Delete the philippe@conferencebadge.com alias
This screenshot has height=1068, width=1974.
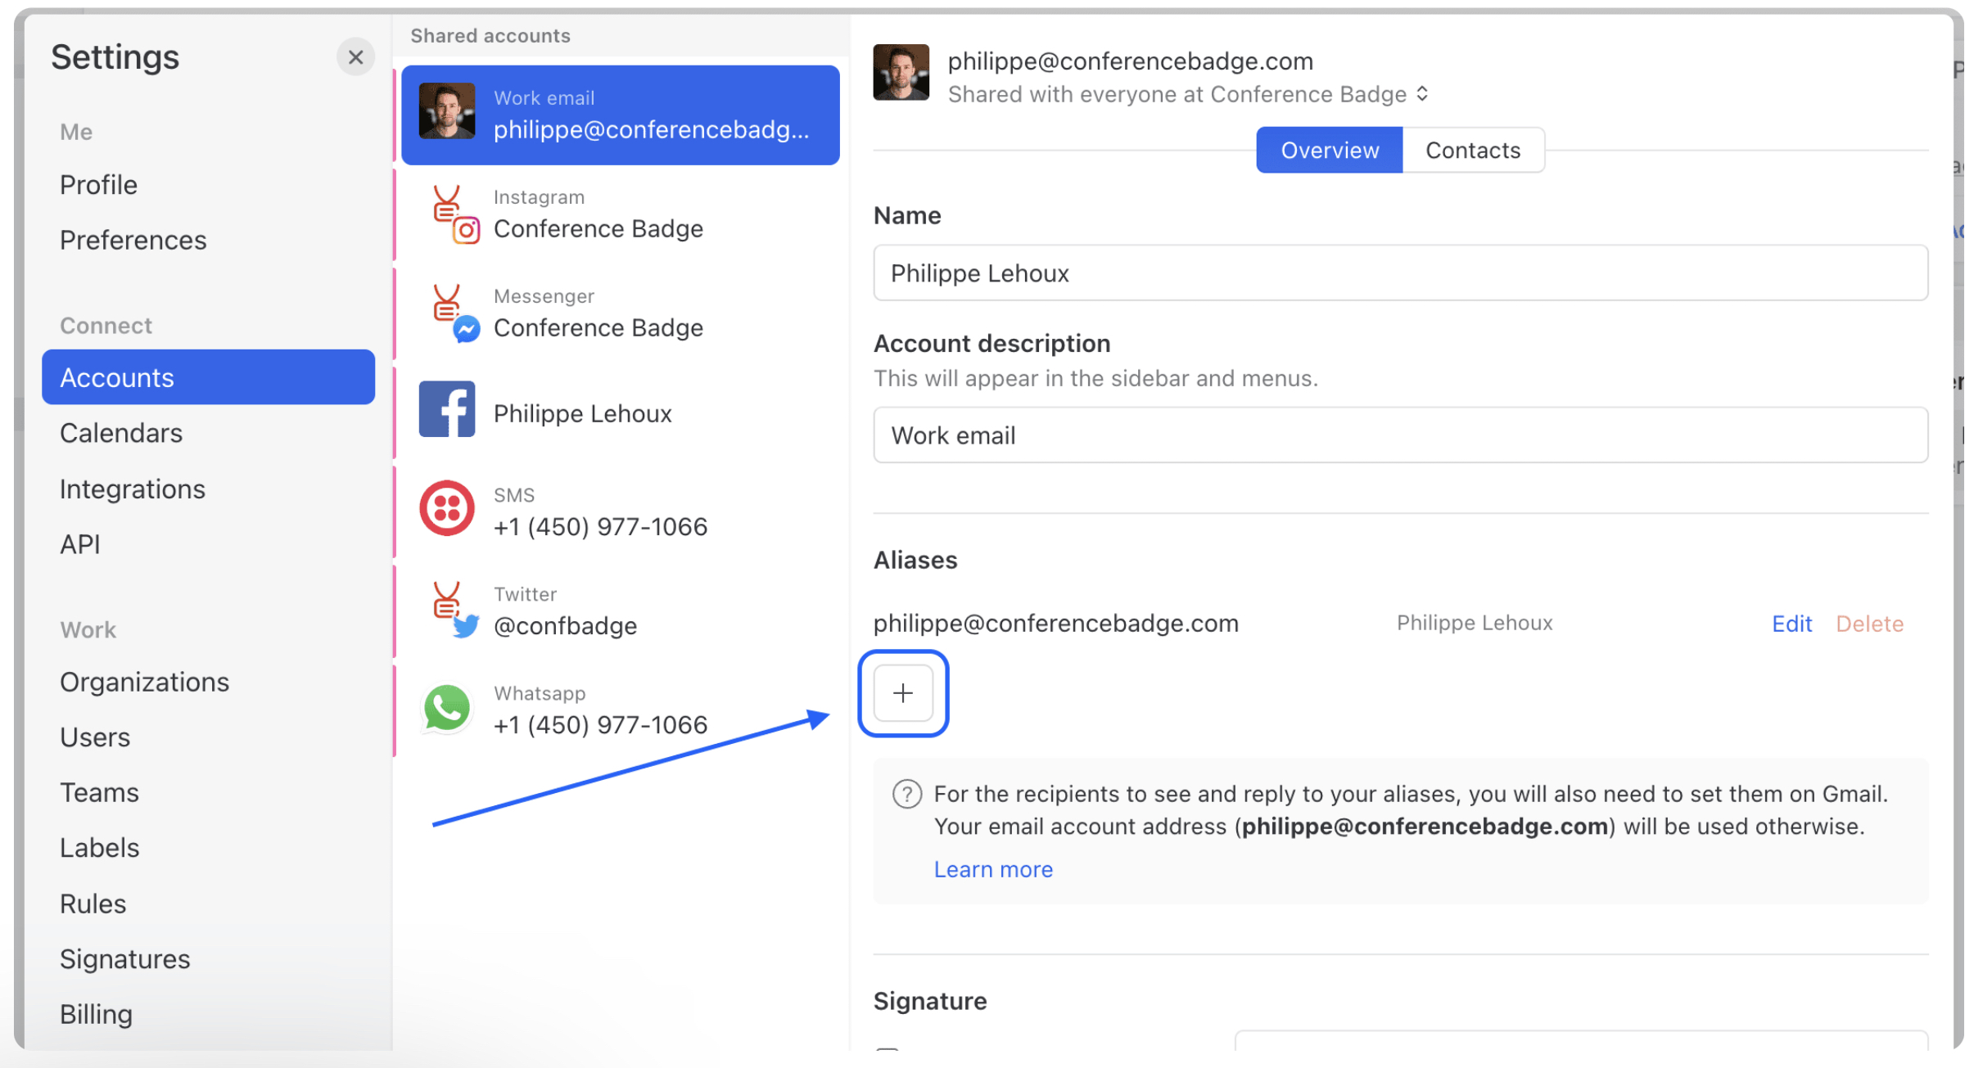click(1869, 624)
